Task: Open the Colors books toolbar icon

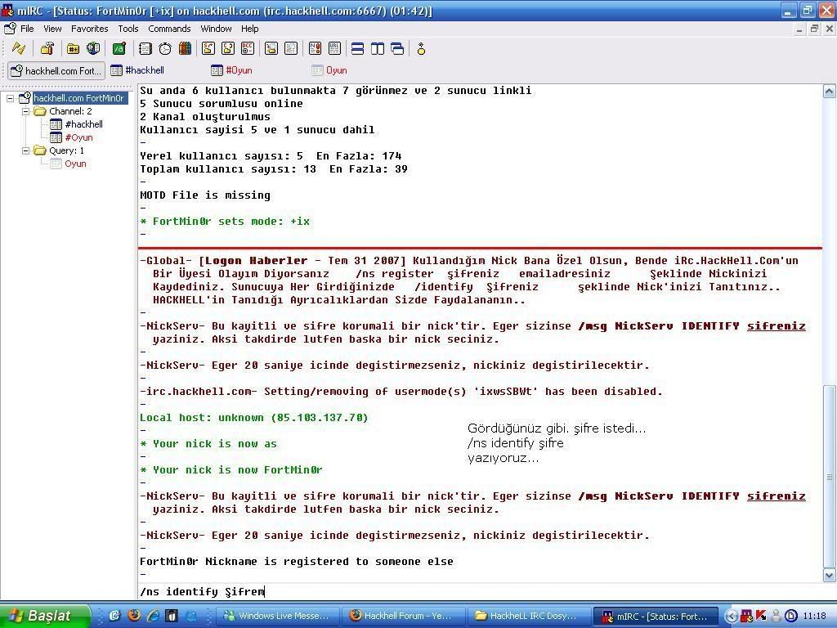Action: [185, 48]
